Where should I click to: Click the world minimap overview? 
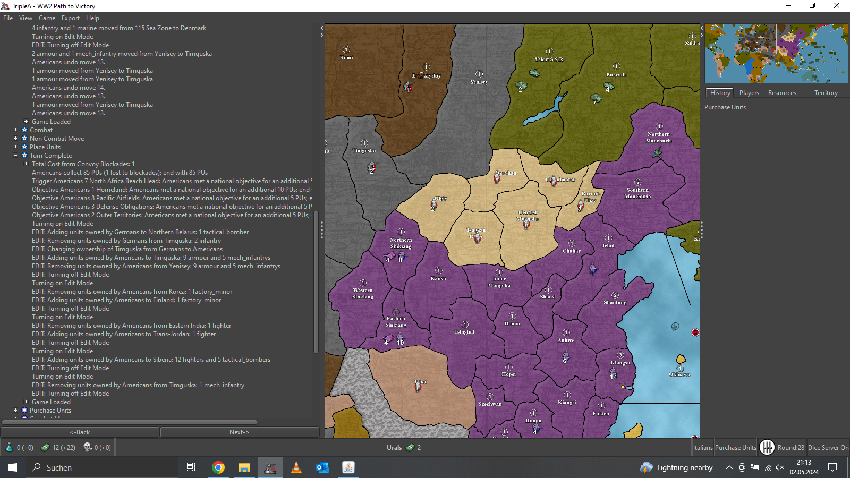[776, 54]
